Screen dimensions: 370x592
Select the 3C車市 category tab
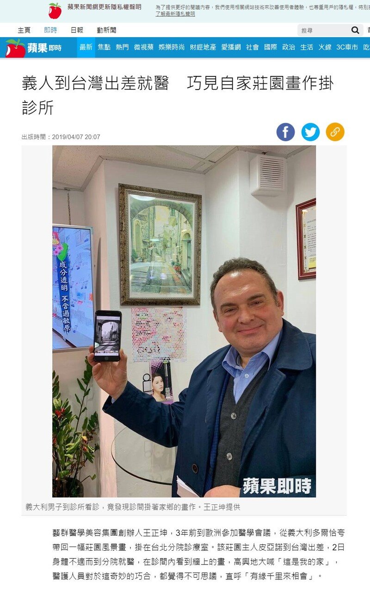[x=347, y=47]
